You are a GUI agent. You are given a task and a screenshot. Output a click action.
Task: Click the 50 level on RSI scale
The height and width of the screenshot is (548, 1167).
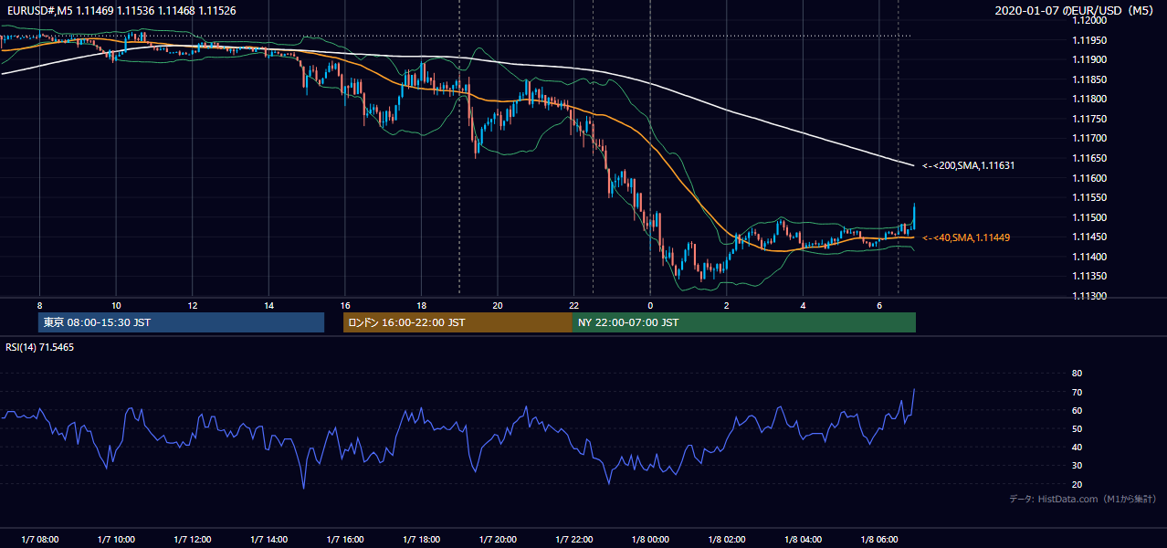[1077, 429]
